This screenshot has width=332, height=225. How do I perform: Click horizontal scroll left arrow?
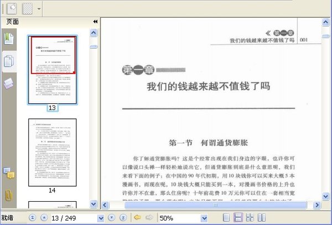pyautogui.click(x=105, y=205)
